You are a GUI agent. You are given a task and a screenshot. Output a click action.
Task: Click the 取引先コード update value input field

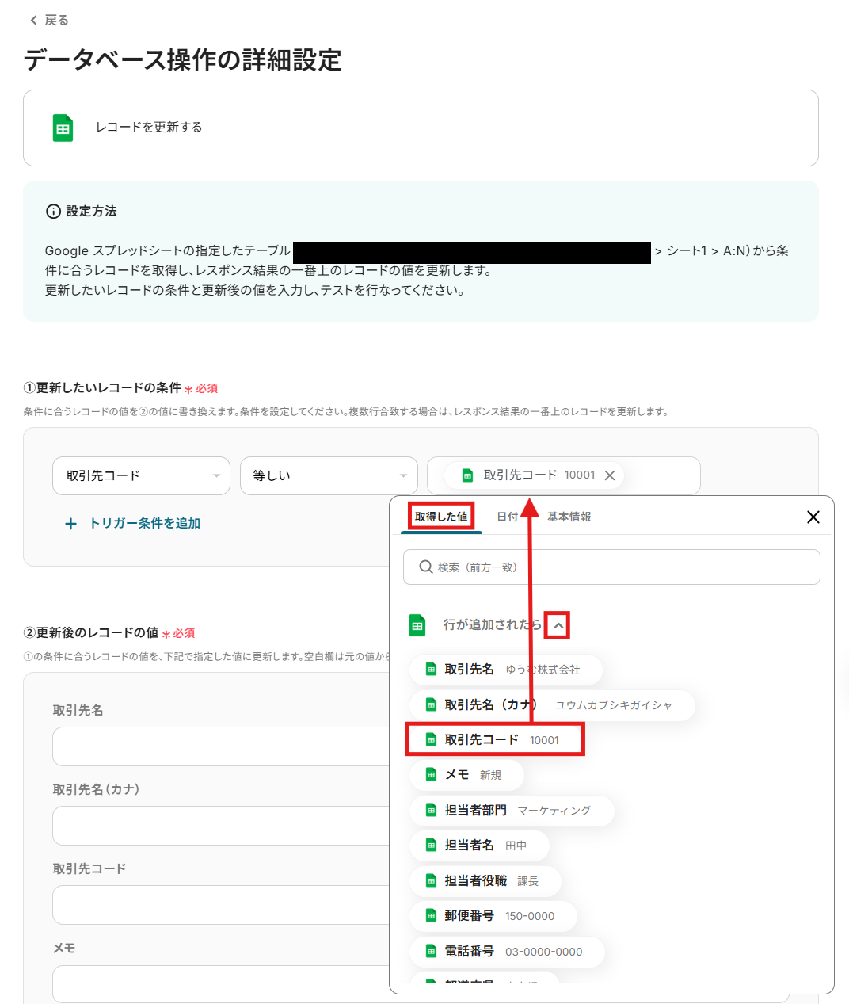[x=221, y=905]
